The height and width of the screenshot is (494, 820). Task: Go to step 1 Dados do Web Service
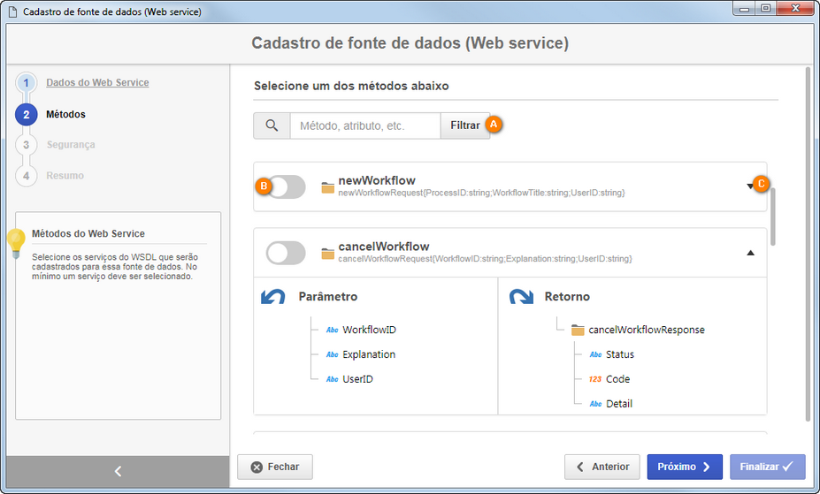[x=97, y=82]
